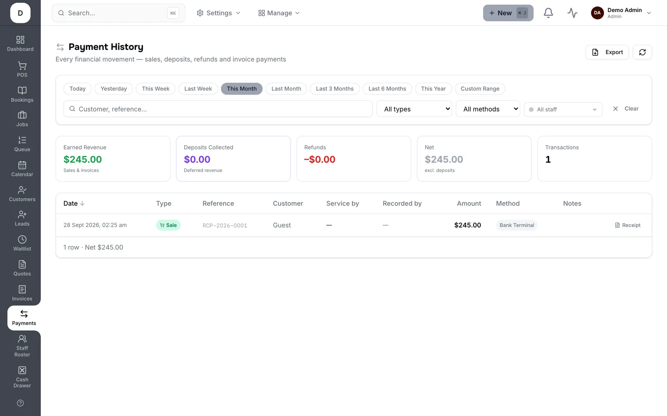667x416 pixels.
Task: Select the This Year filter
Action: (434, 89)
